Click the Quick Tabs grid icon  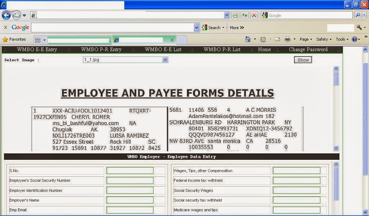(37, 40)
